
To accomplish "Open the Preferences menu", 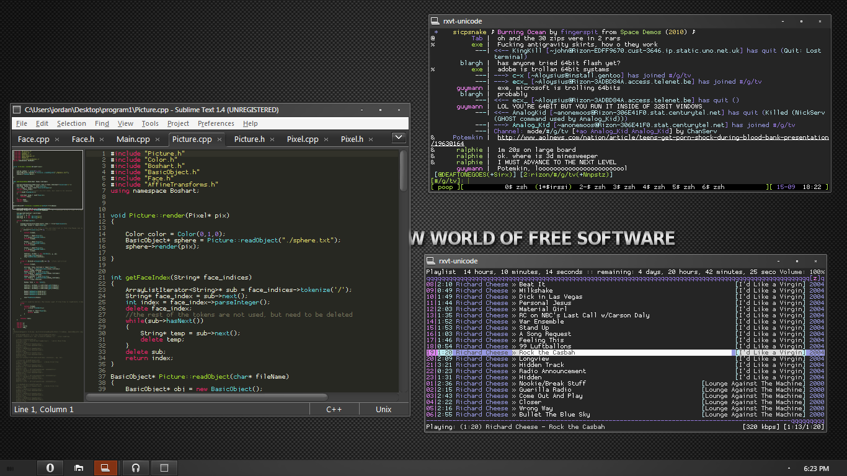I will [x=216, y=123].
